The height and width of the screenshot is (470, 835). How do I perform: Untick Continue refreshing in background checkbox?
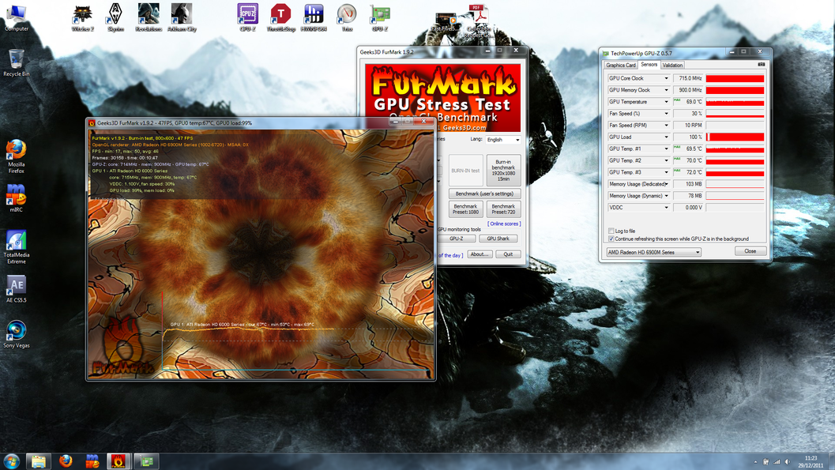pos(611,239)
